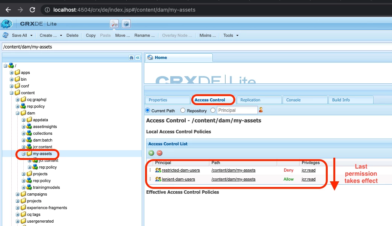Open the Create dropdown arrow
Viewport: 392px width, 226px height.
(61, 35)
